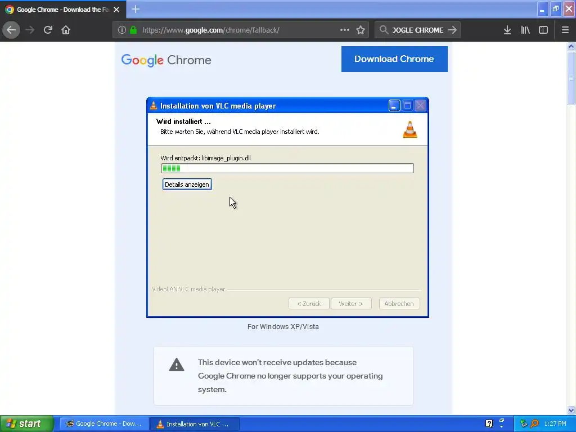Click Details anzeigen button
This screenshot has height=432, width=576.
pyautogui.click(x=187, y=184)
